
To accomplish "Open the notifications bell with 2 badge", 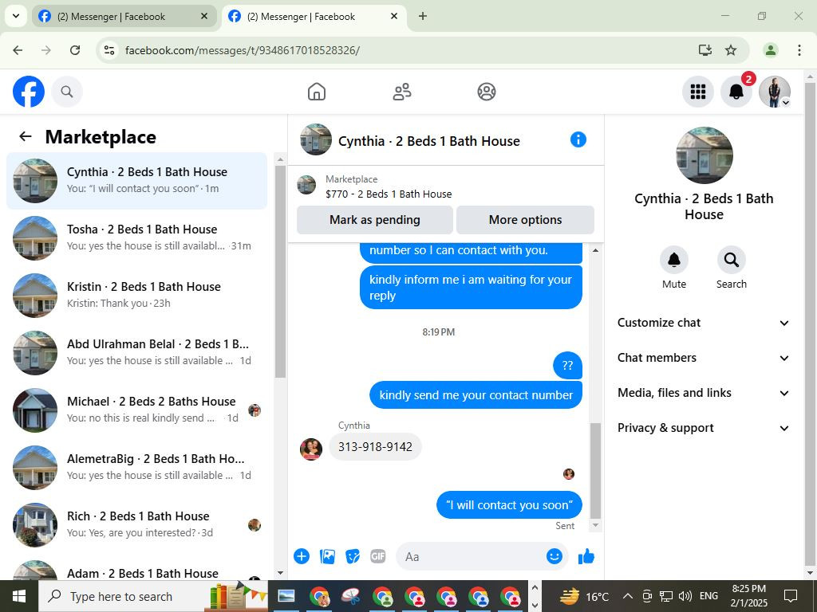I will [x=736, y=92].
